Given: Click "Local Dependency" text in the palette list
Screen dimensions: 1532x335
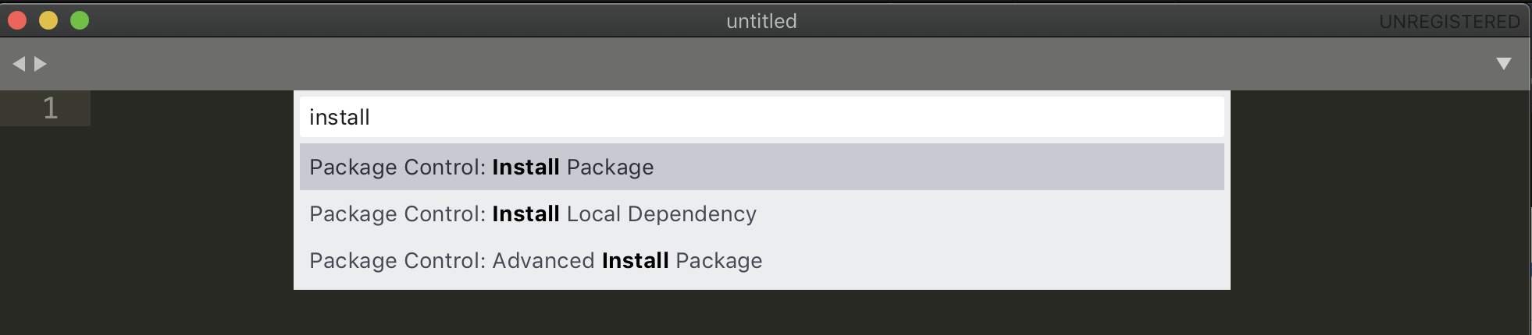Looking at the screenshot, I should (x=661, y=214).
